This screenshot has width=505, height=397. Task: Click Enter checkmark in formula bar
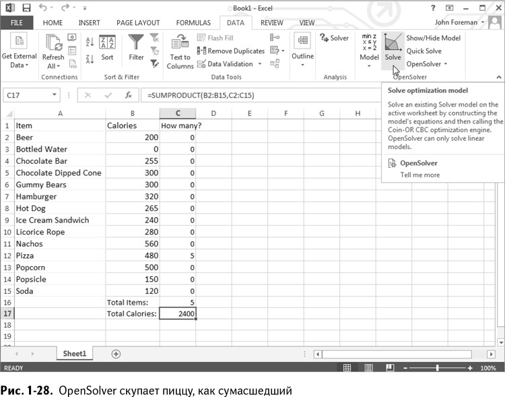point(108,95)
